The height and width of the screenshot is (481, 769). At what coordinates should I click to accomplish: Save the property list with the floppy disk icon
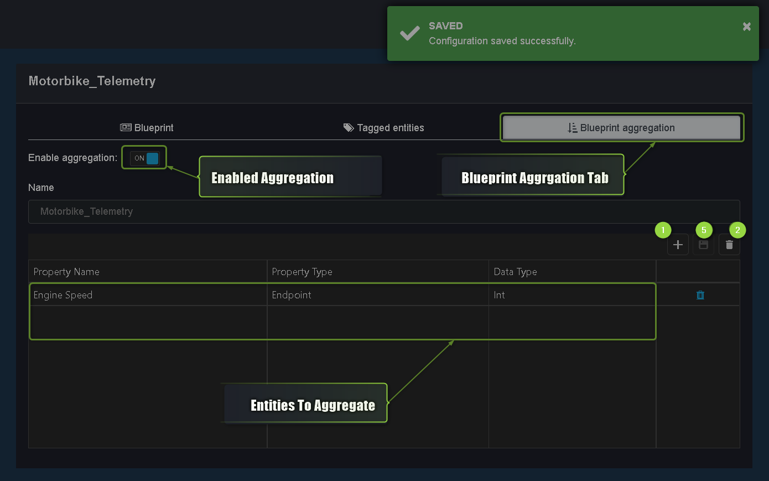pyautogui.click(x=703, y=244)
